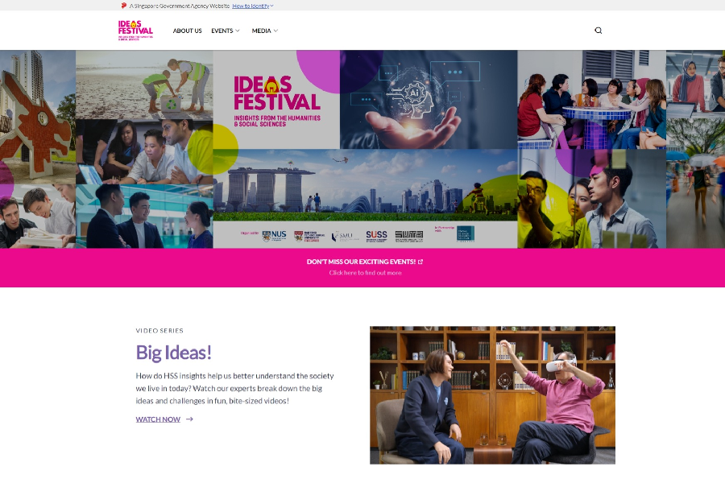The image size is (725, 483).
Task: Click Don't Miss Our Exciting Events link
Action: pos(361,262)
